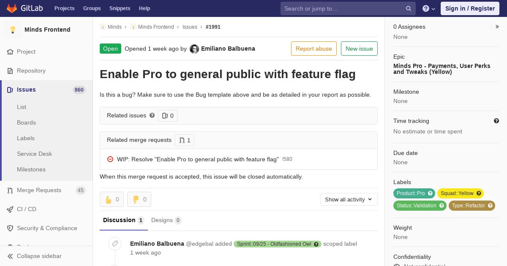
Task: Click the Minds Frontend lightbulb avatar
Action: [13, 30]
